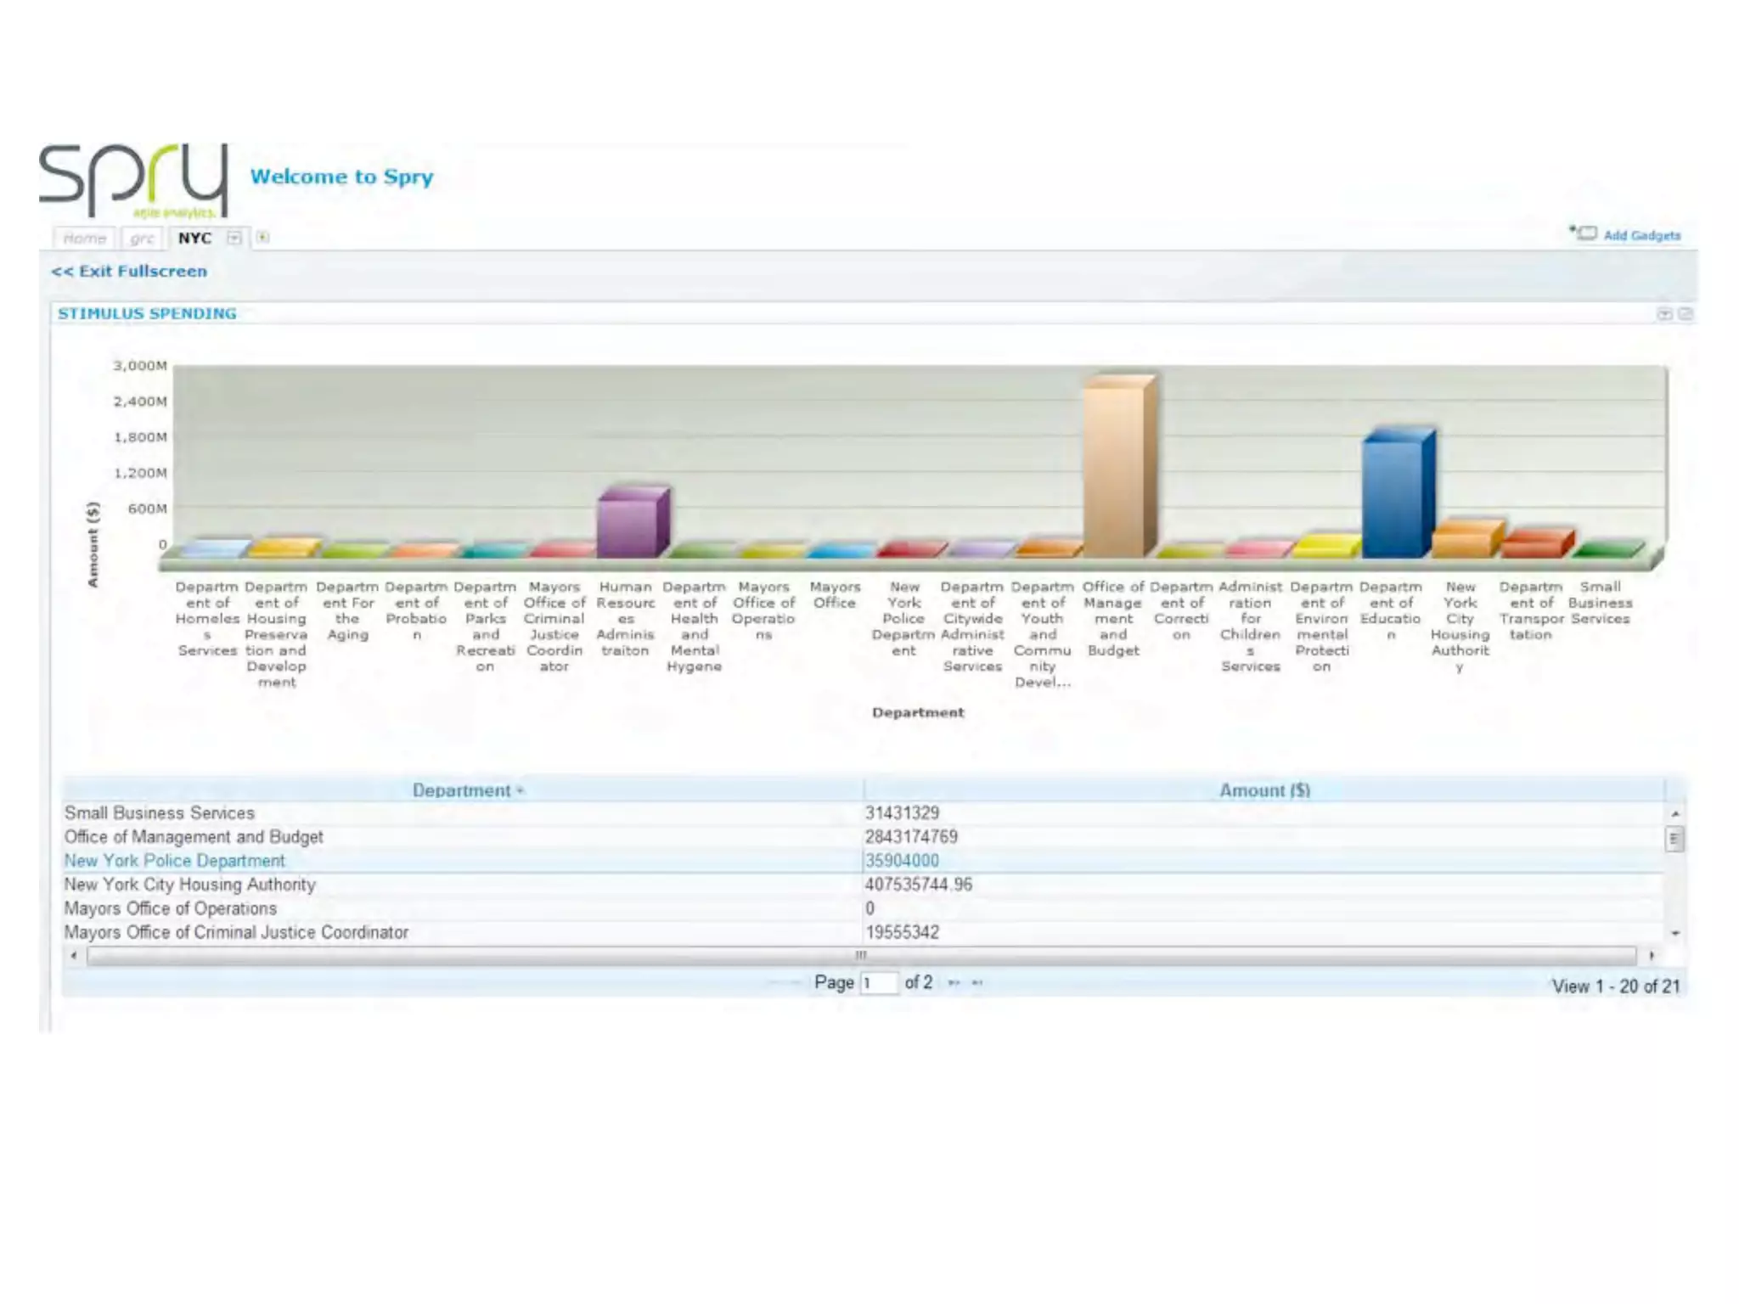Switch to the grc tab
1739x1304 pixels.
(x=142, y=239)
